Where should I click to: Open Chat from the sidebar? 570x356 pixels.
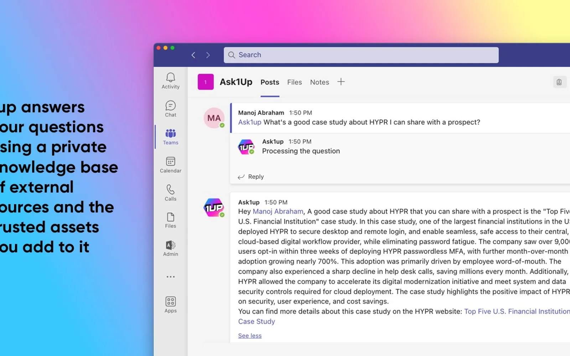[170, 109]
